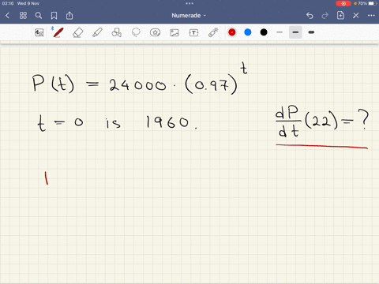Select the highlighter tool

(97, 32)
